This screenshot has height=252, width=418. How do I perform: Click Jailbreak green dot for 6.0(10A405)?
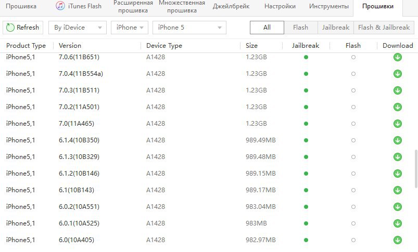pyautogui.click(x=306, y=240)
